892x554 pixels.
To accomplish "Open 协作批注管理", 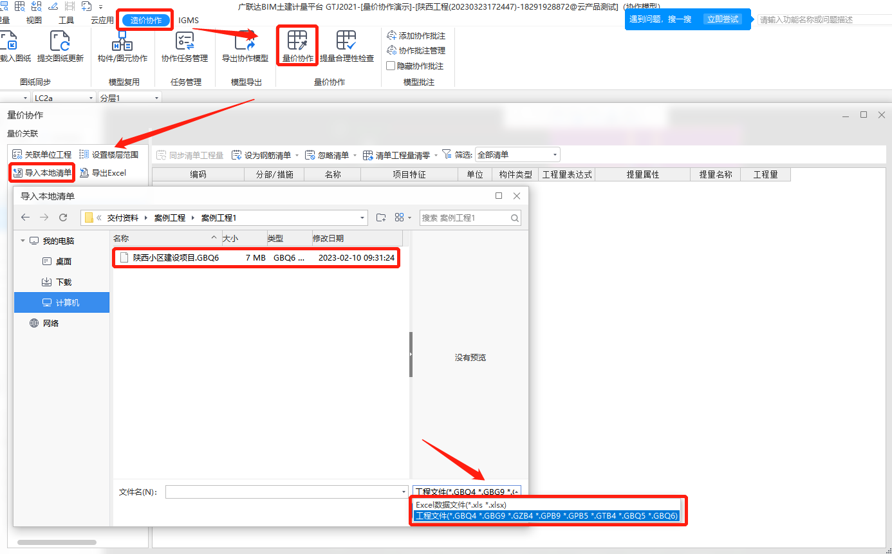I will pyautogui.click(x=416, y=50).
